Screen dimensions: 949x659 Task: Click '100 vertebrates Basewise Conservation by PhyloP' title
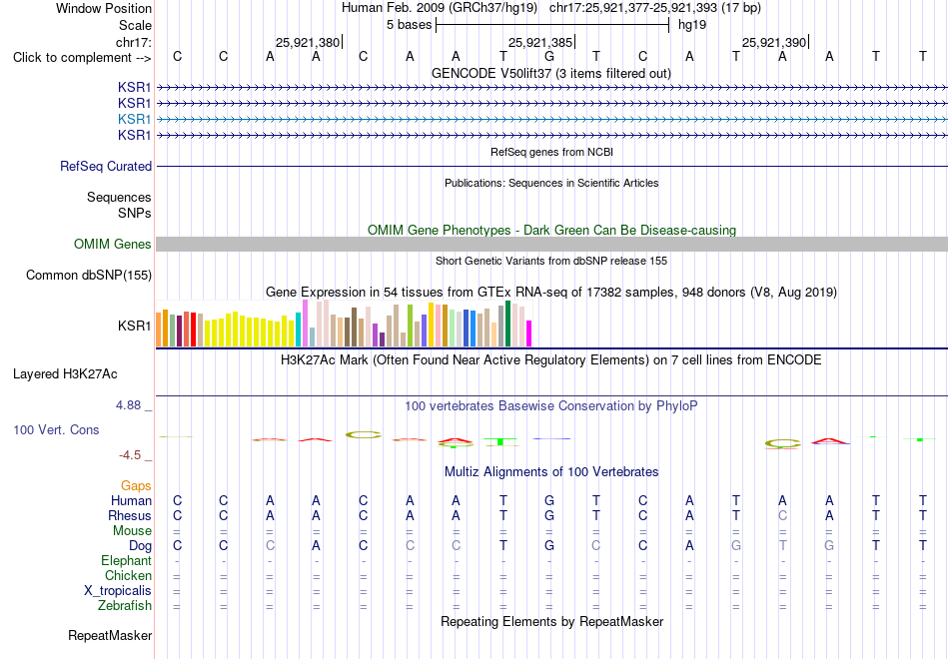click(550, 406)
